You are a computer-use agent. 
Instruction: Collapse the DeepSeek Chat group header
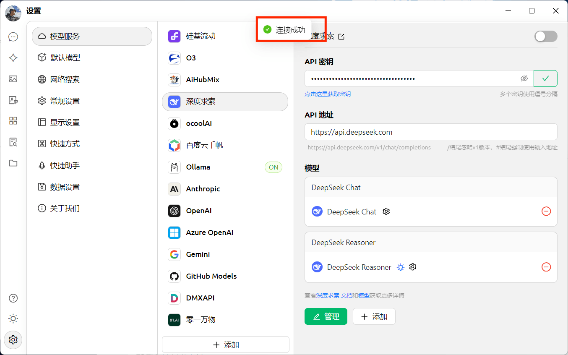pos(431,187)
